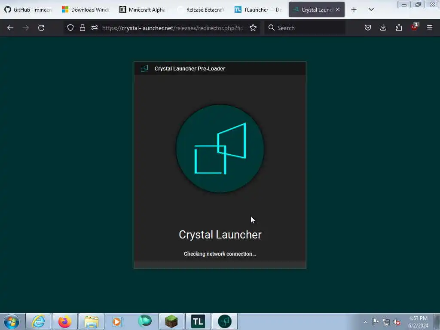Open Windows Media Player from taskbar
Viewport: 440px width, 330px height.
point(118,321)
